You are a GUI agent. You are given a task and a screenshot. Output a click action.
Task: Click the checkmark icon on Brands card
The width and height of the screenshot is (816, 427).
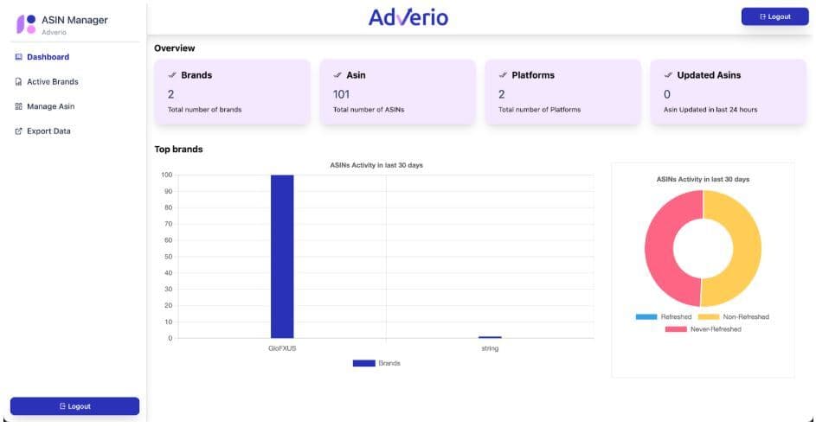[171, 75]
